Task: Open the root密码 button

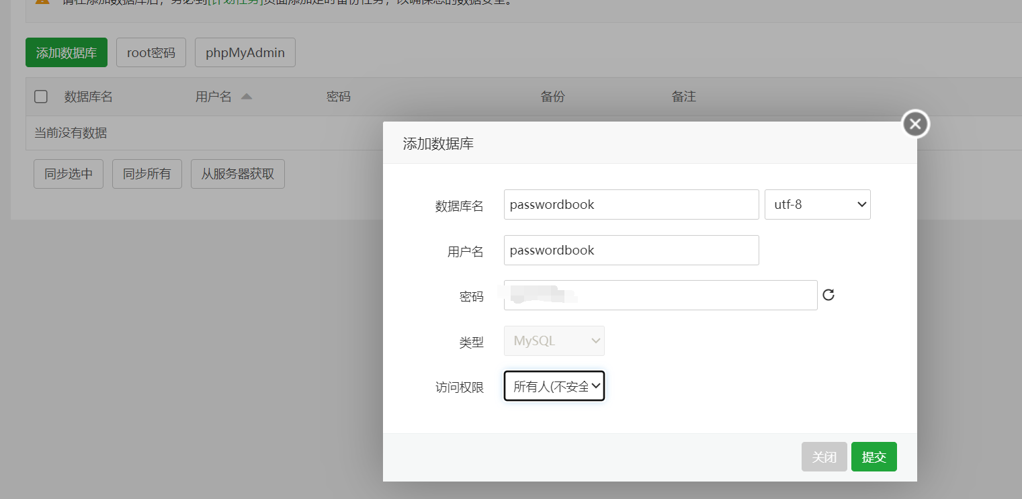Action: click(151, 52)
